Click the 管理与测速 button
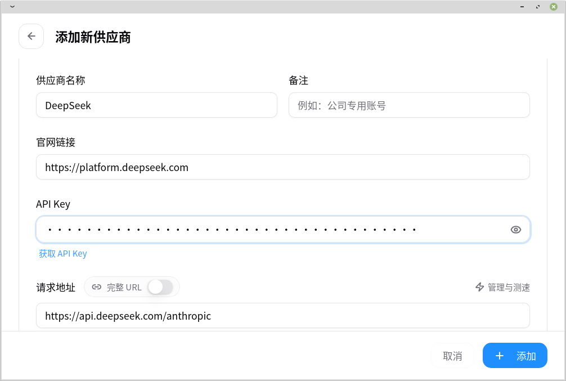The height and width of the screenshot is (381, 566). [x=502, y=287]
